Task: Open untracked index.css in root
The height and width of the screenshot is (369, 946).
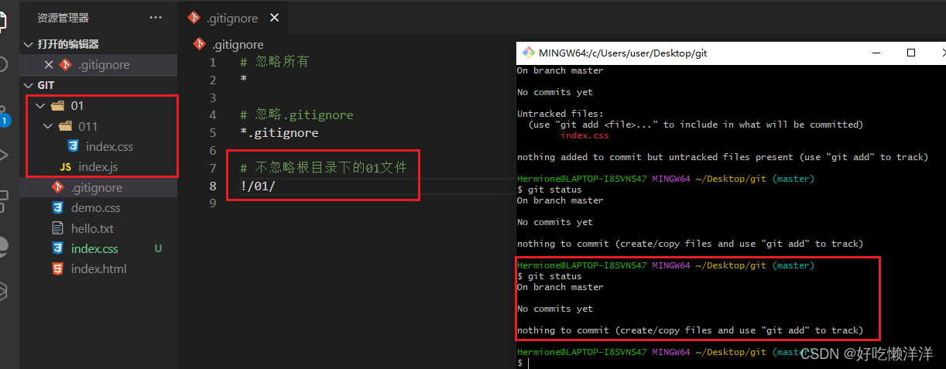Action: (x=94, y=249)
